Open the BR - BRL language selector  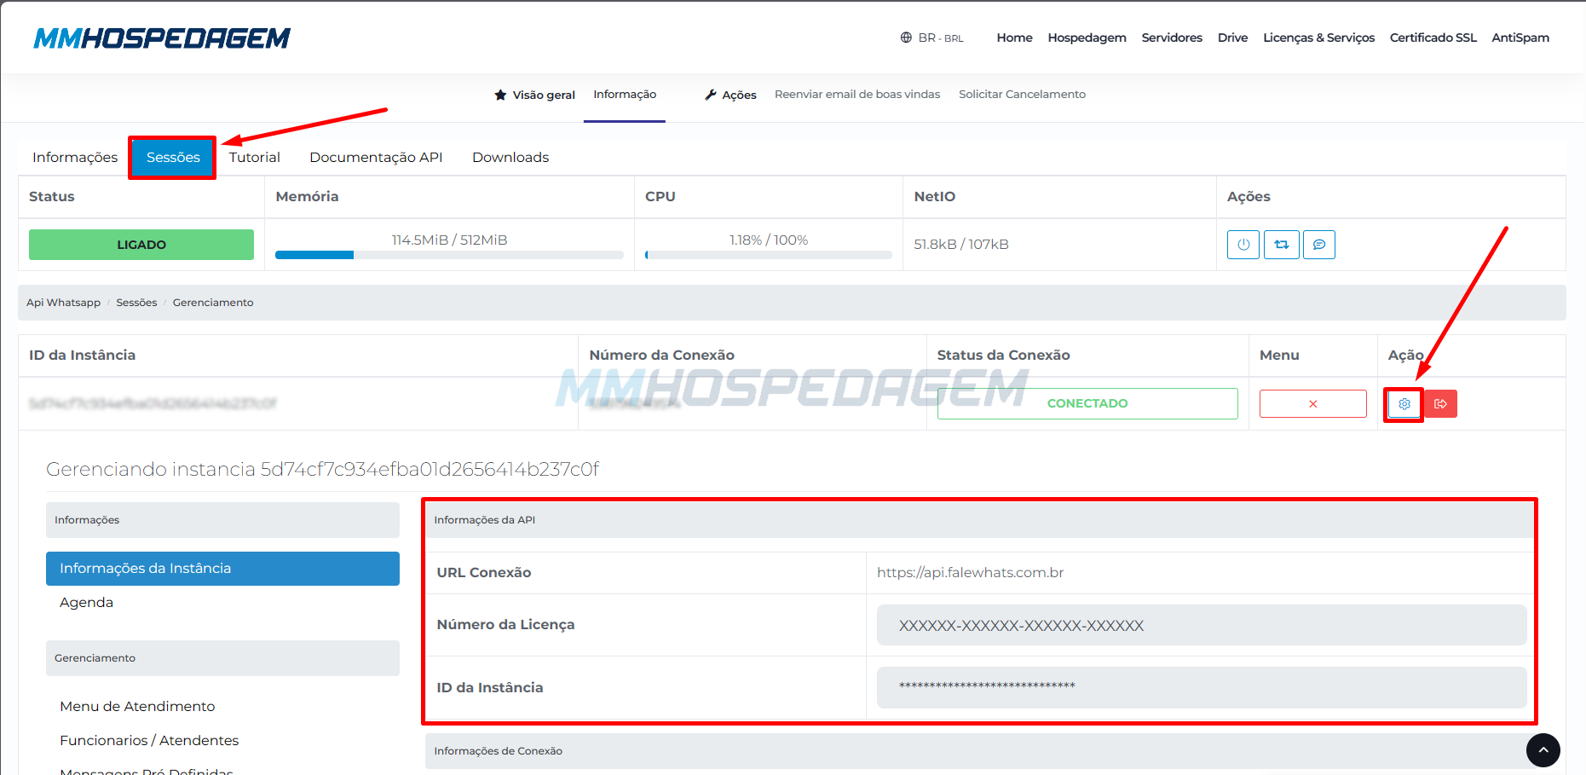click(932, 38)
